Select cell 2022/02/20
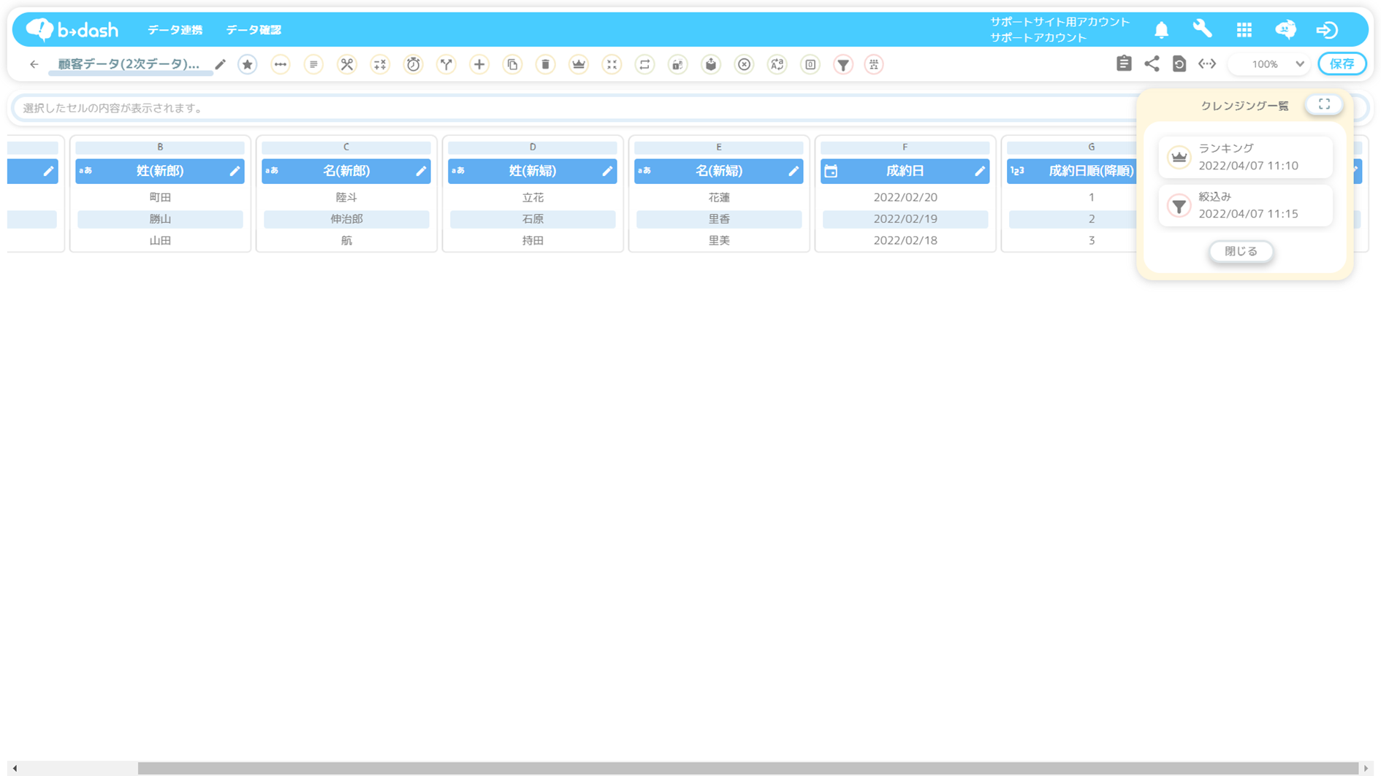The image size is (1381, 776). click(x=905, y=197)
